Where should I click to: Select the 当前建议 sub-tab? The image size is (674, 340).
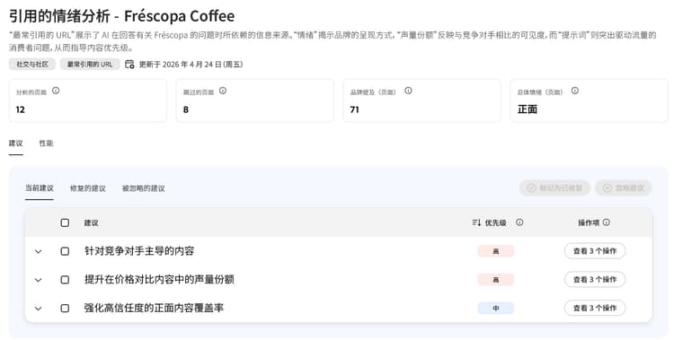[40, 188]
